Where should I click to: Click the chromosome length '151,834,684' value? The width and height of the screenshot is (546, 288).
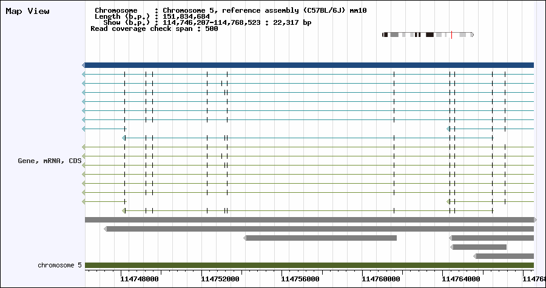[186, 17]
